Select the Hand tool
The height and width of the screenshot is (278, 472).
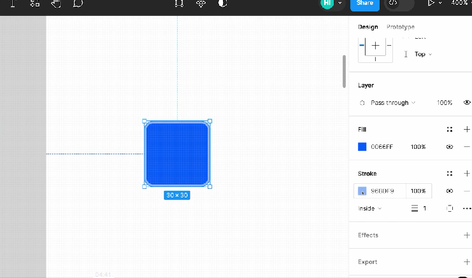[x=56, y=3]
